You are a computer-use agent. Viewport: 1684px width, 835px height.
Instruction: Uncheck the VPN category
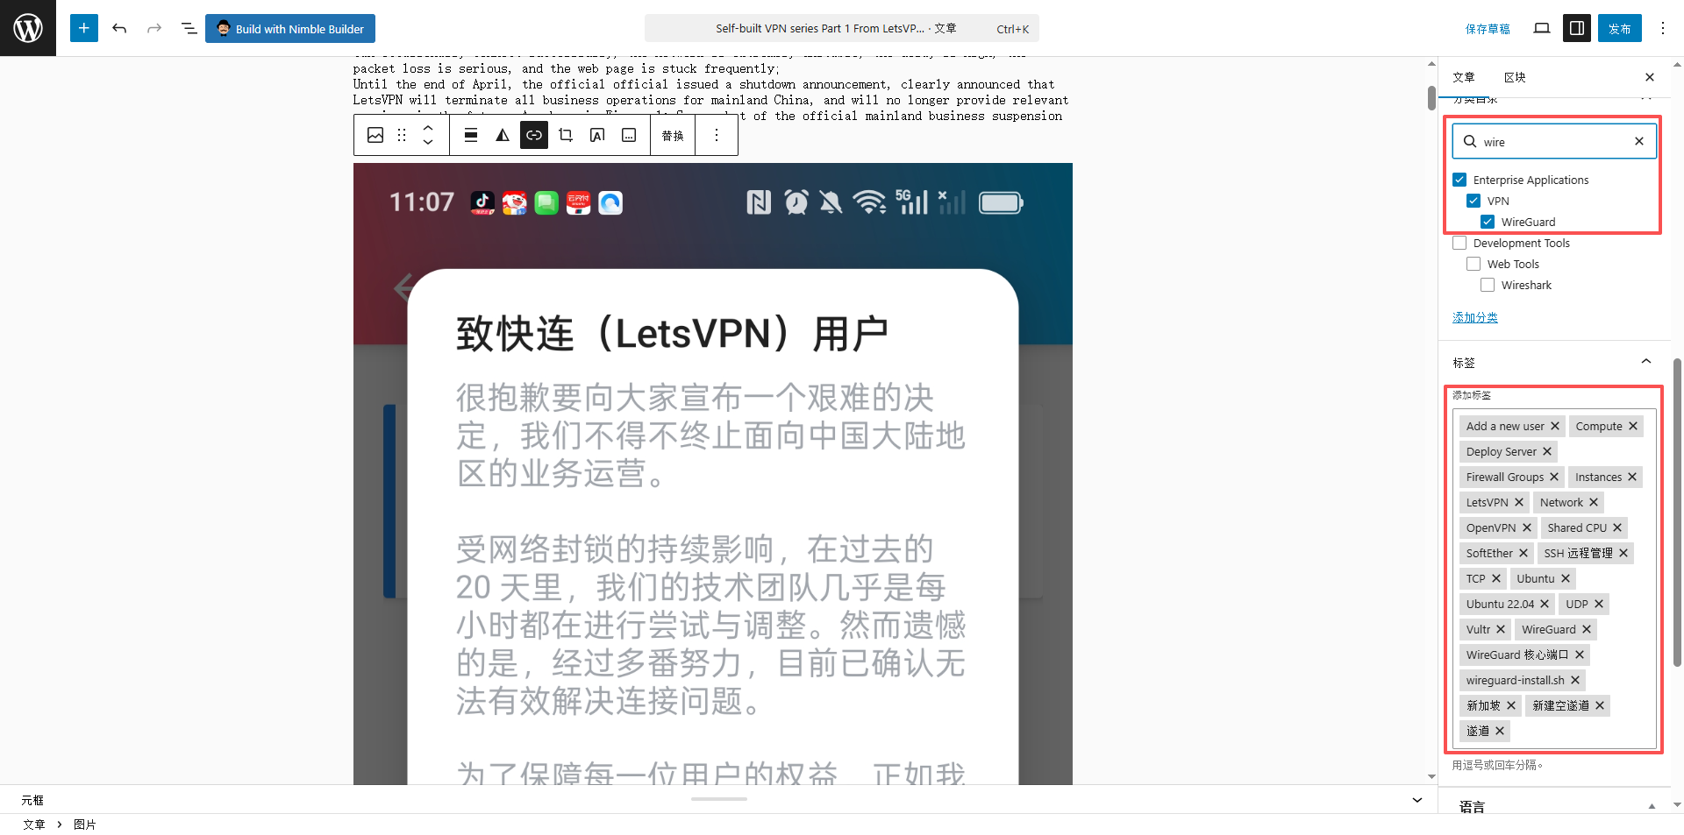[1473, 201]
